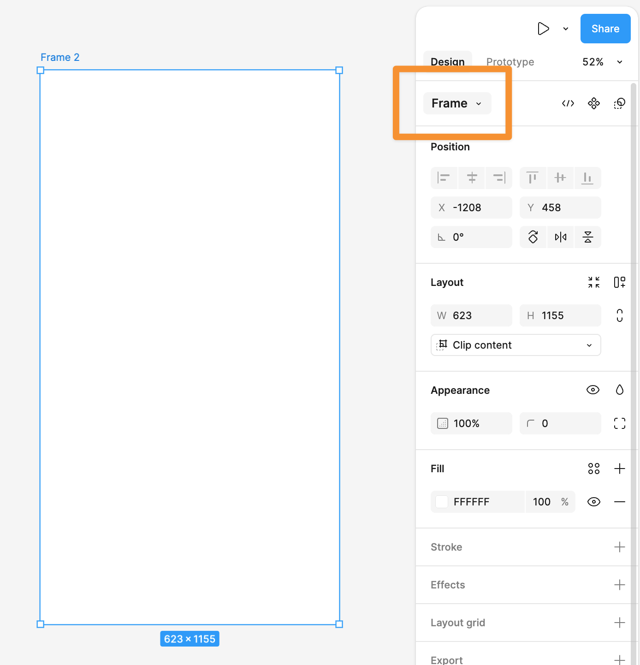Click the align top icon

pos(533,178)
